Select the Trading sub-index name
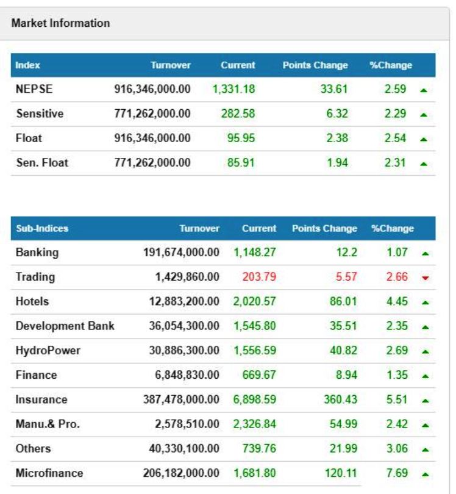 coord(35,277)
